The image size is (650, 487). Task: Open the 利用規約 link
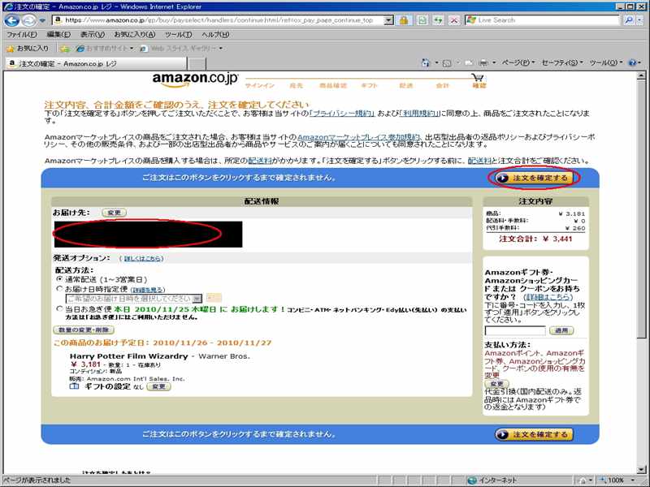click(x=418, y=114)
